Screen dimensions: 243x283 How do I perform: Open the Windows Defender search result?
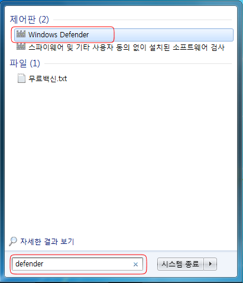[x=124, y=35]
